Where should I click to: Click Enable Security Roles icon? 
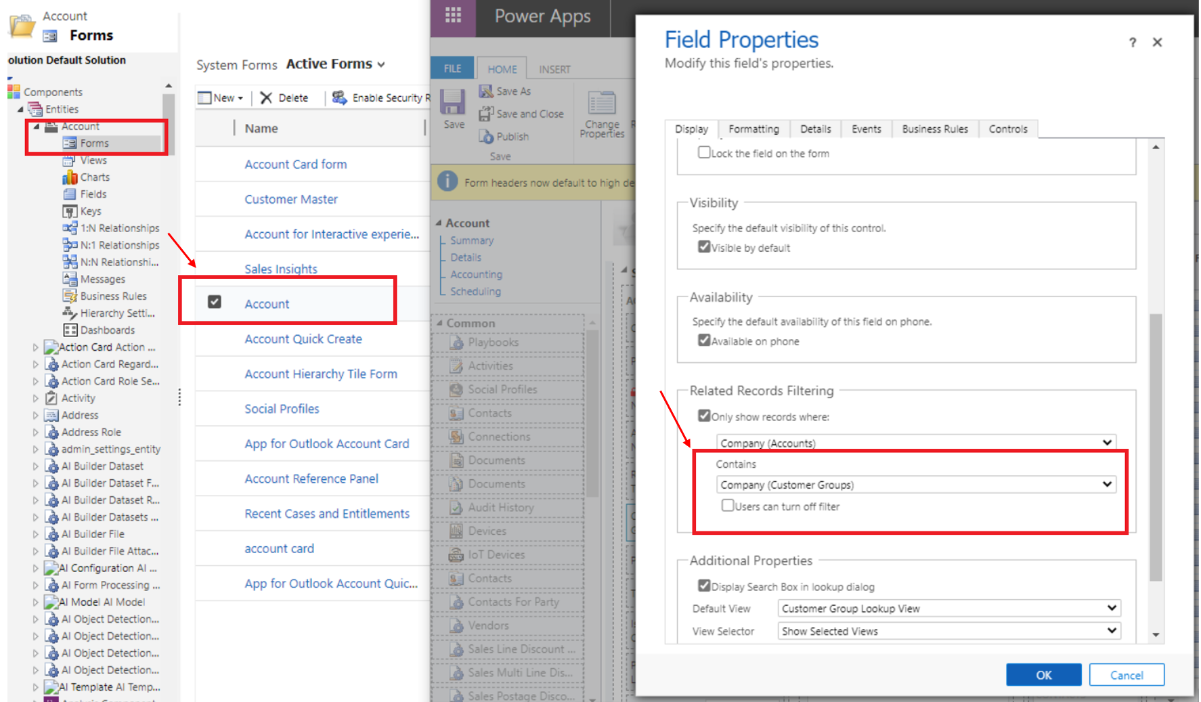click(x=339, y=97)
